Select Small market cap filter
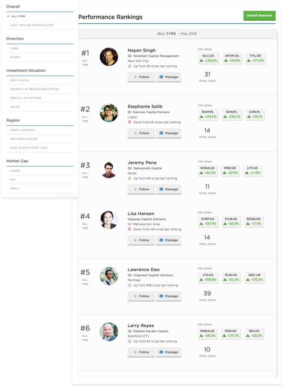The width and height of the screenshot is (283, 387). coord(15,189)
